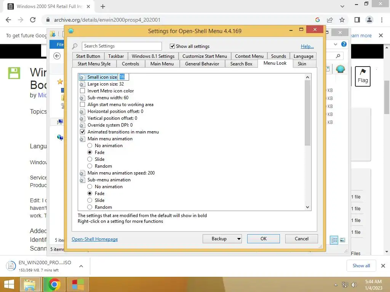Open the Chrome share icon
The image size is (390, 292).
click(x=330, y=20)
